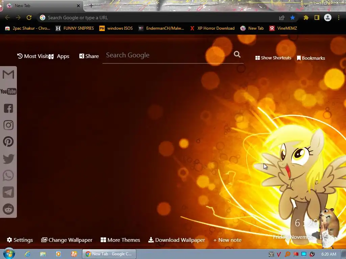Close the New Tab tab
Image resolution: width=346 pixels, height=259 pixels.
click(x=78, y=6)
